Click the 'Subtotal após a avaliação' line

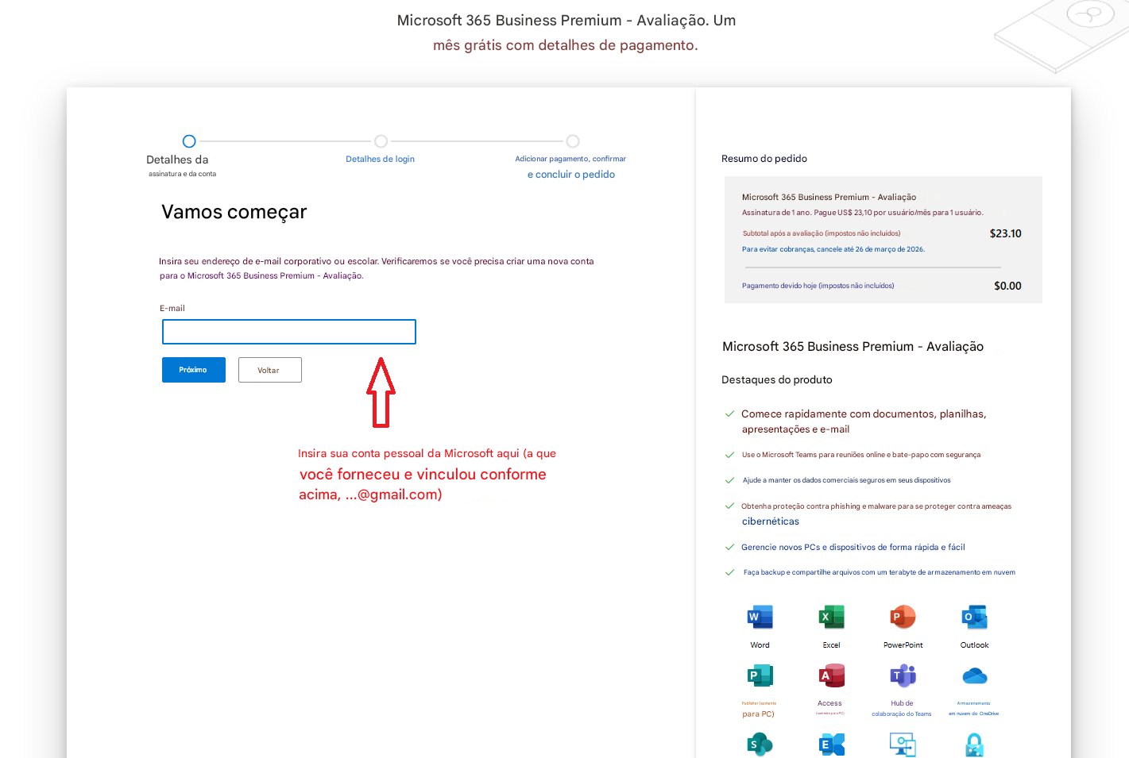822,233
